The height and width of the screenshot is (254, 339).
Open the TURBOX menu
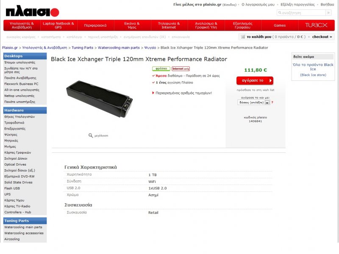tap(316, 25)
